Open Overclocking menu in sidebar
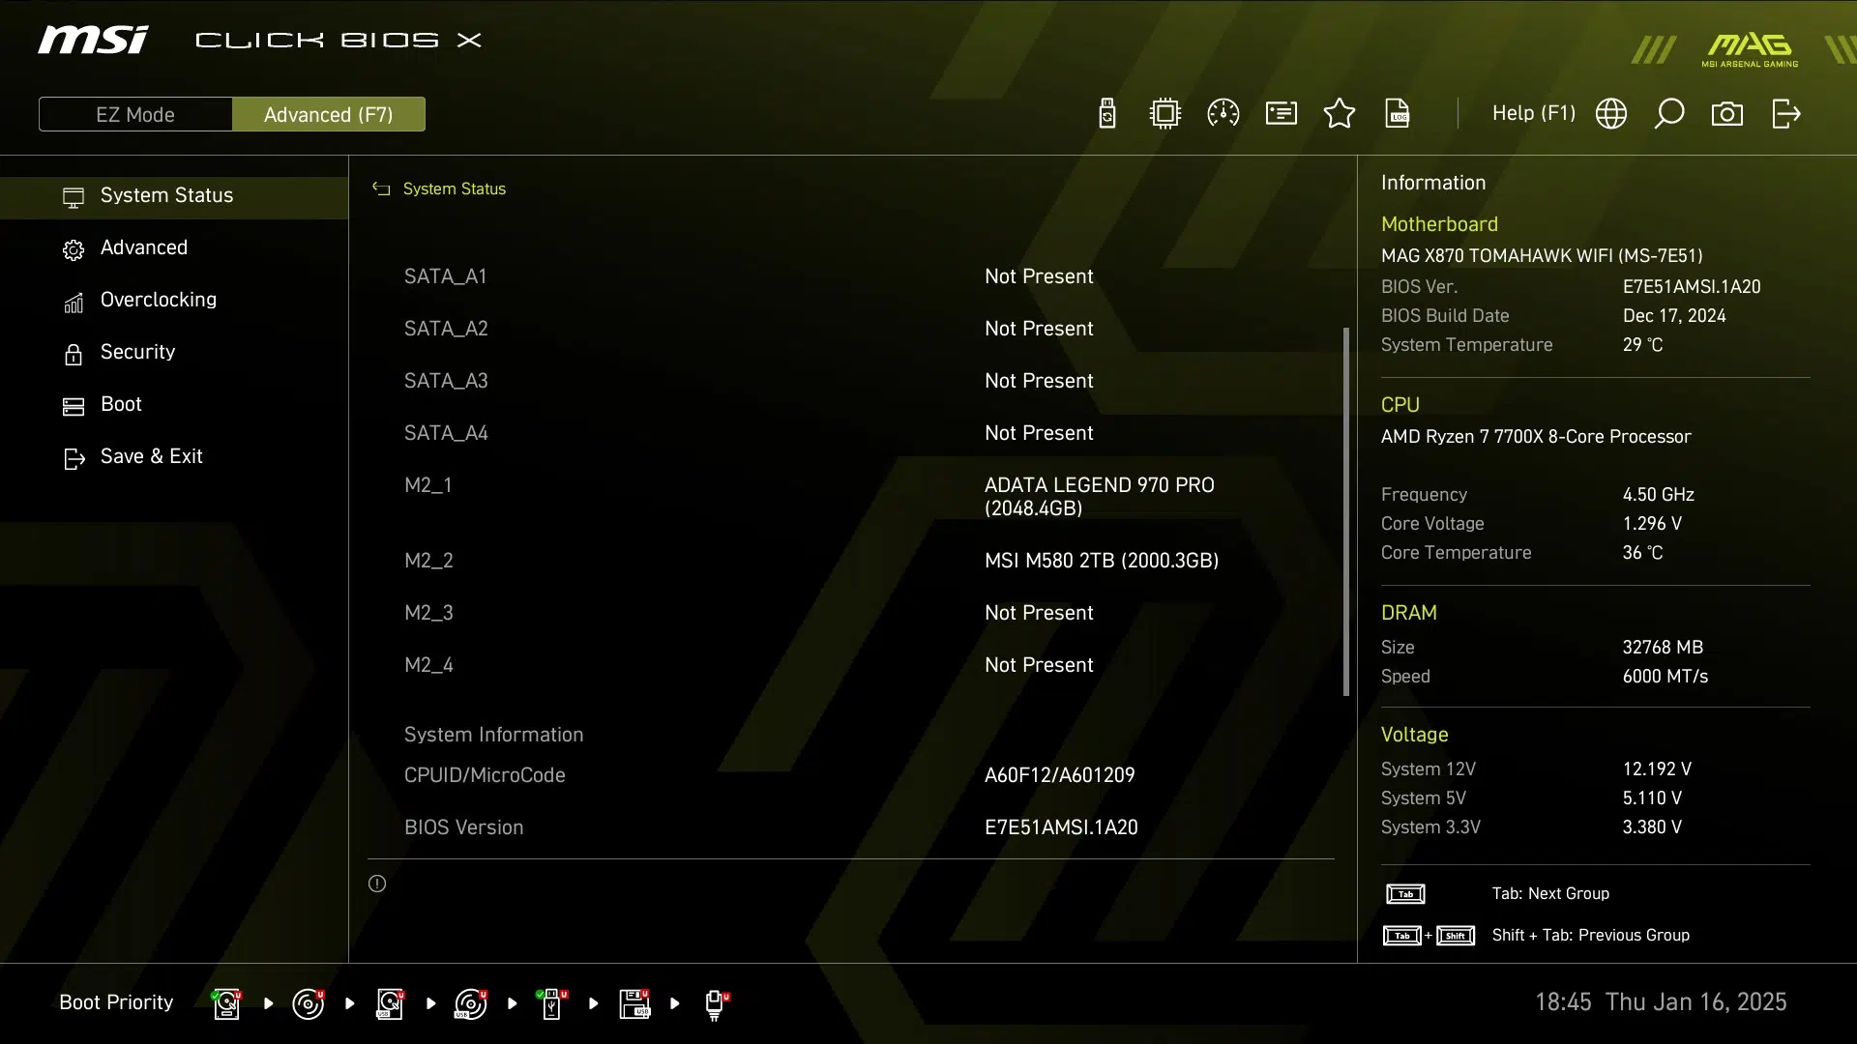 tap(174, 301)
